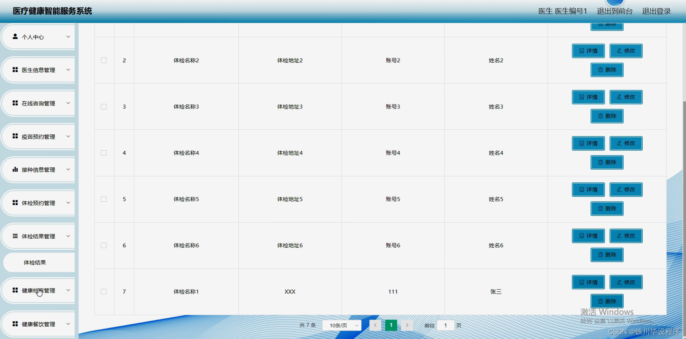Click 退出登录 to log out
The width and height of the screenshot is (686, 339).
point(656,11)
